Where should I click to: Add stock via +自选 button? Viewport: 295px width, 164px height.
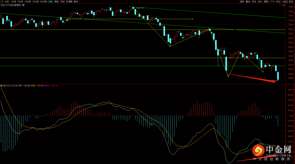[285, 2]
